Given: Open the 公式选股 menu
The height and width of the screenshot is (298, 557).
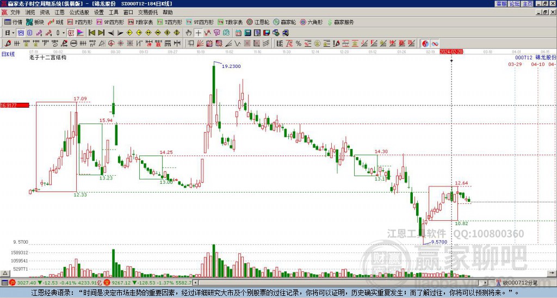Looking at the screenshot, I should (x=79, y=13).
